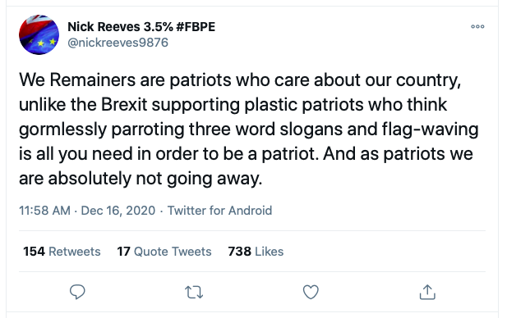
Task: Click the display name Nick Reeves 3.5%
Action: pyautogui.click(x=120, y=27)
